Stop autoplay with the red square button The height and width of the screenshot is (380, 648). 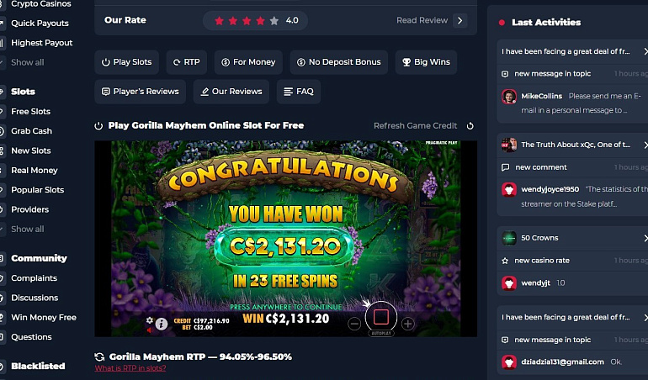coord(380,317)
